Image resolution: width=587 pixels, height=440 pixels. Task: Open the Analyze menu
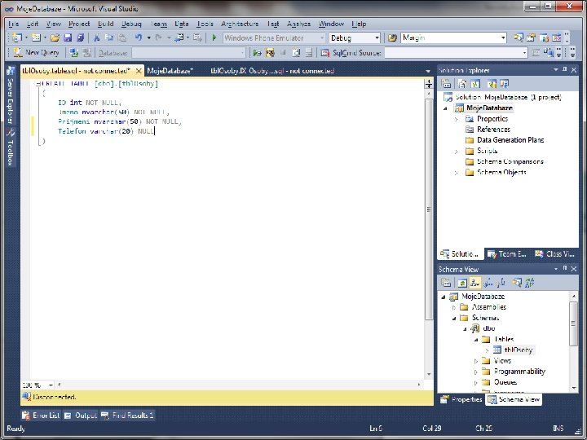[298, 24]
